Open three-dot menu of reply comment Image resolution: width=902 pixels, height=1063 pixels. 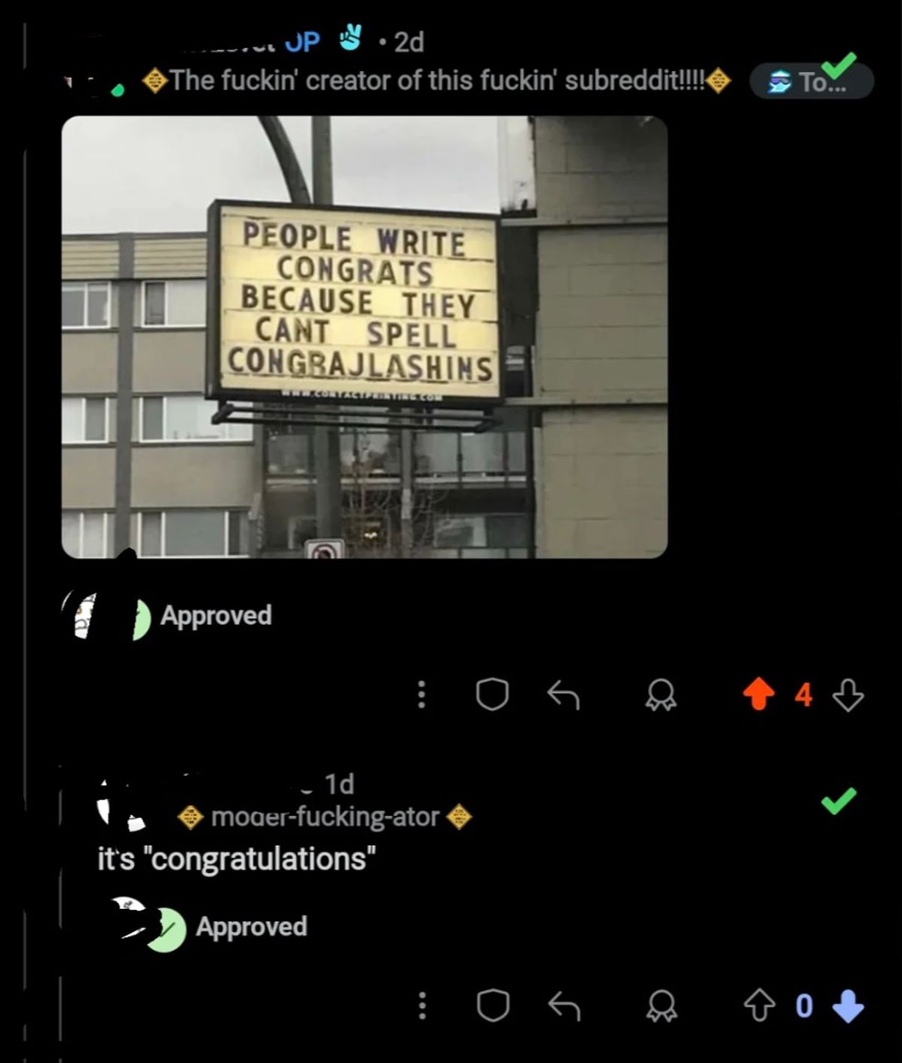(x=422, y=1006)
